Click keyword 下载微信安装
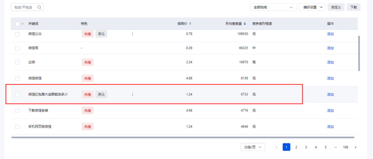This screenshot has width=373, height=159. 38,111
